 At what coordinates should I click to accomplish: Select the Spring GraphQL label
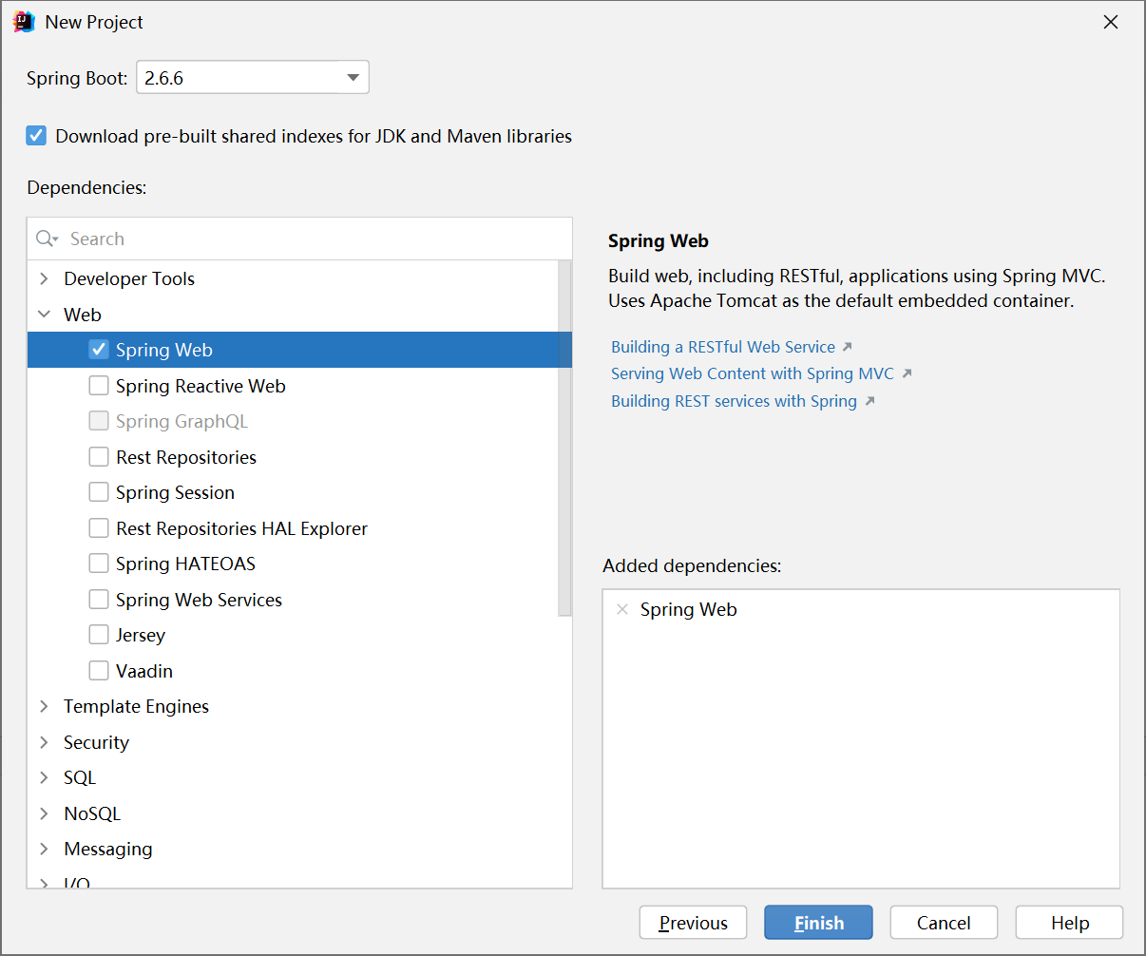[x=181, y=421]
